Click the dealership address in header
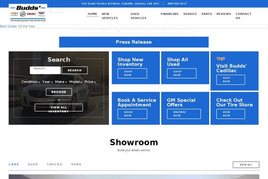The height and width of the screenshot is (179, 268). point(120,4)
